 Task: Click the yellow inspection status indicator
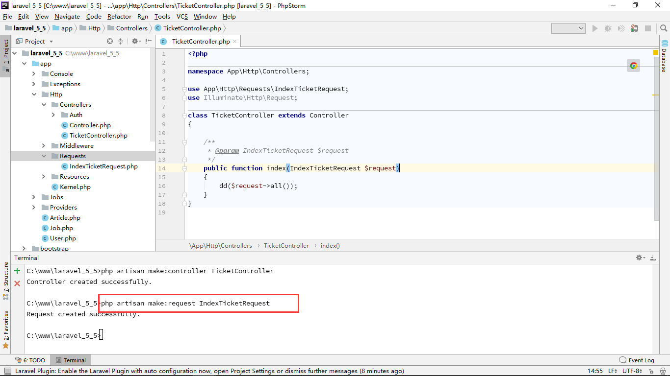pyautogui.click(x=656, y=52)
